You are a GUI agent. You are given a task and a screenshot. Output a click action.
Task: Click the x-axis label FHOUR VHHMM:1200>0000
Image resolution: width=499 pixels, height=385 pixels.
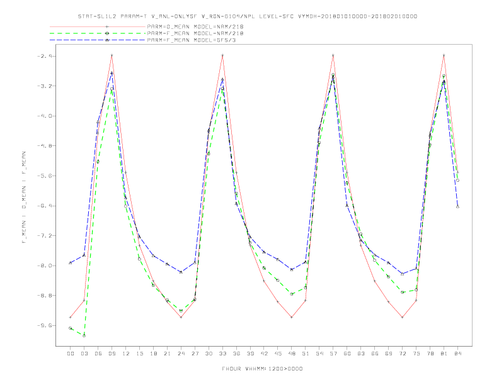pos(262,369)
